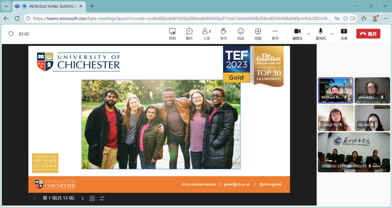Screen dimensions: 392x208
Task: Toggle the microphone (麦克风) mute
Action: (320, 34)
